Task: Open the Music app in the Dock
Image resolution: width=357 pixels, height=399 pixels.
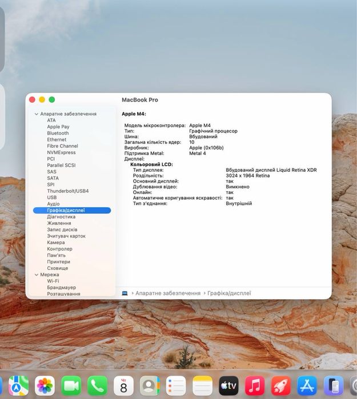Action: (x=255, y=385)
